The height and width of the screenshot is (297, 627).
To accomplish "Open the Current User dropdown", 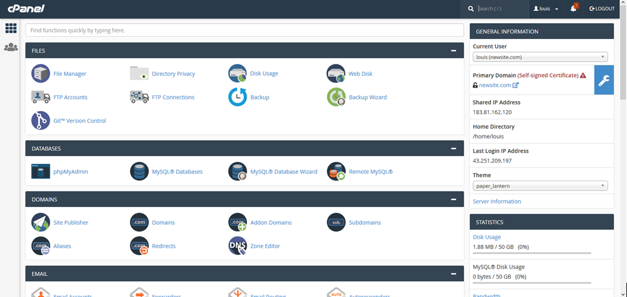I will coord(540,57).
